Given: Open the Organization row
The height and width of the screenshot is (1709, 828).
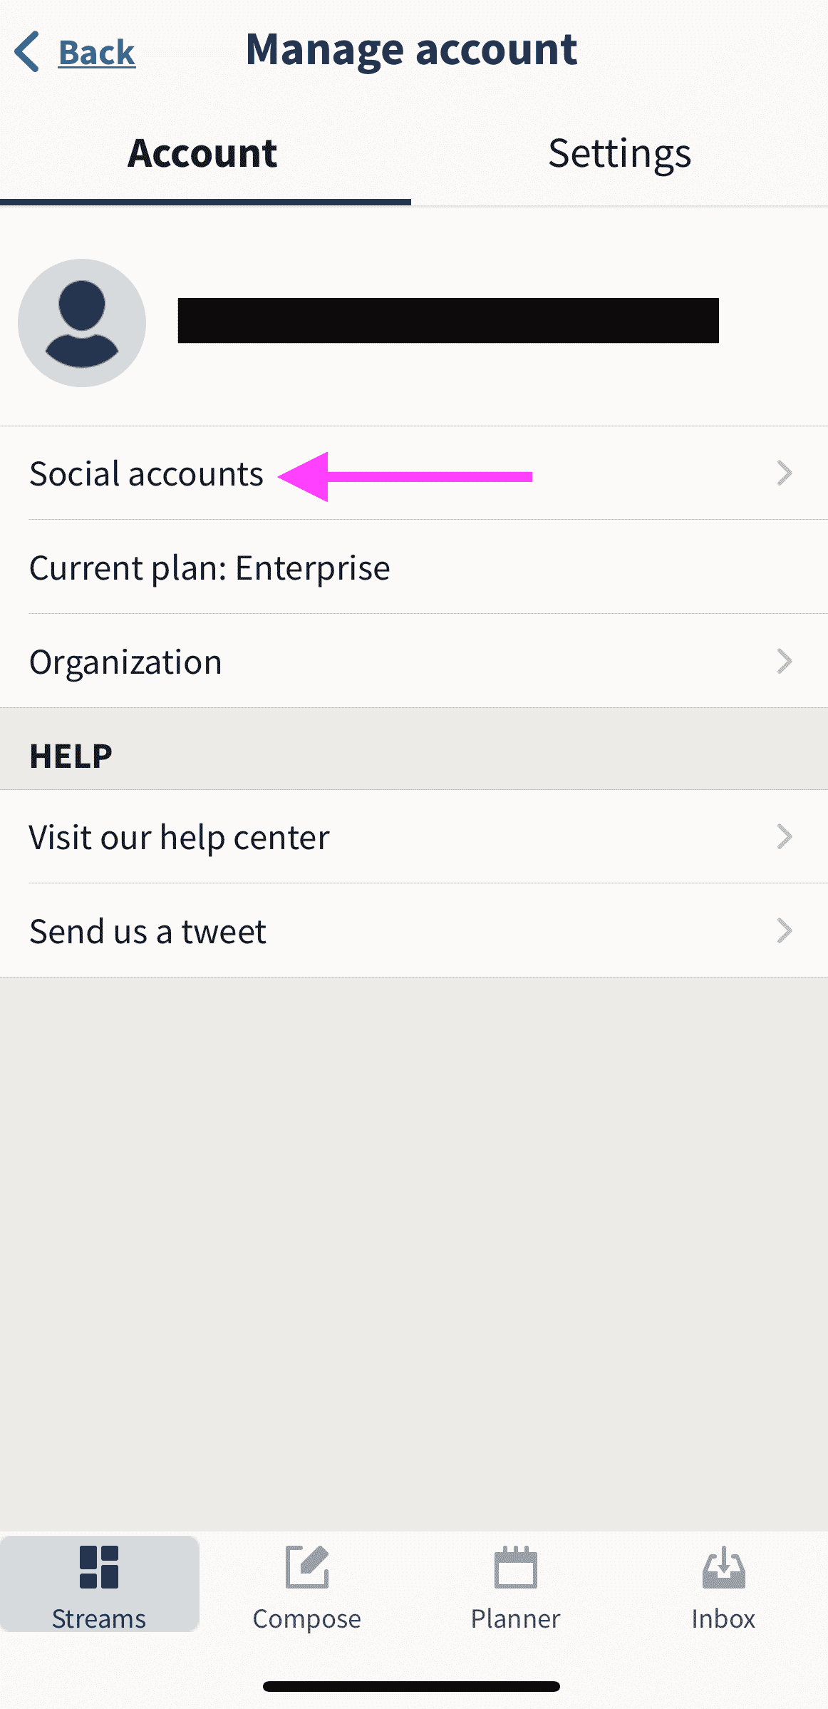Looking at the screenshot, I should click(414, 662).
